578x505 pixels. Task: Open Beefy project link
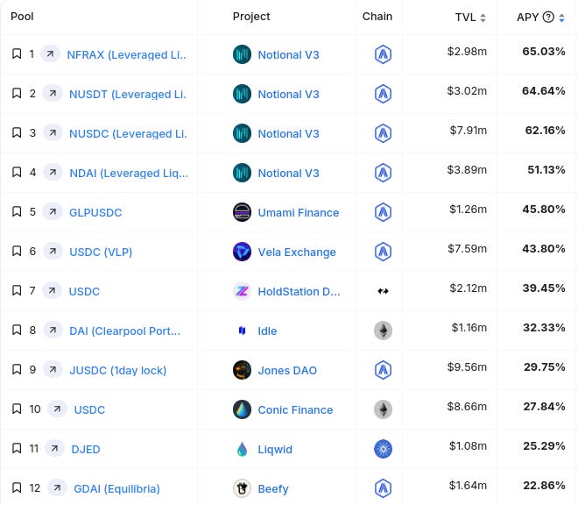point(273,488)
